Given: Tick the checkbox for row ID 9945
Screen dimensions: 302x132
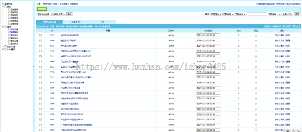Looking at the screenshot, I should [41, 35].
